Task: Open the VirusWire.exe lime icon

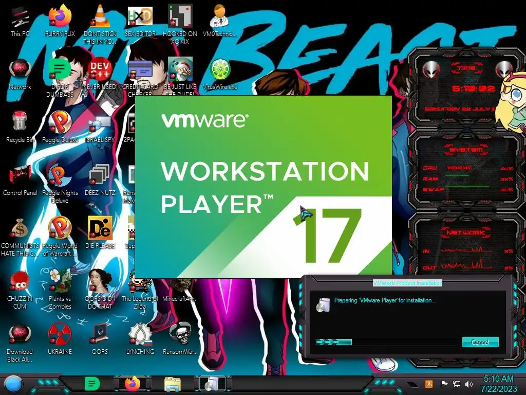Action: [x=220, y=75]
